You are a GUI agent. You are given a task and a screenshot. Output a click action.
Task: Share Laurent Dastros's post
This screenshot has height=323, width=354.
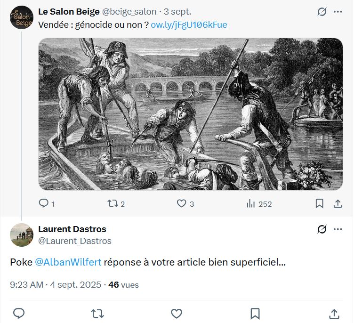click(x=334, y=313)
